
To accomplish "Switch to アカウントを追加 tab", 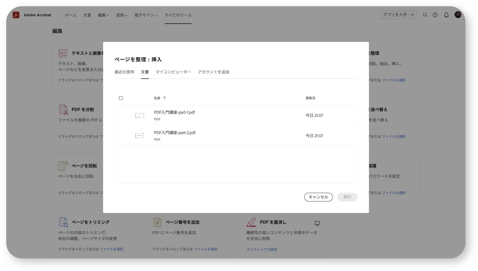I will (213, 72).
